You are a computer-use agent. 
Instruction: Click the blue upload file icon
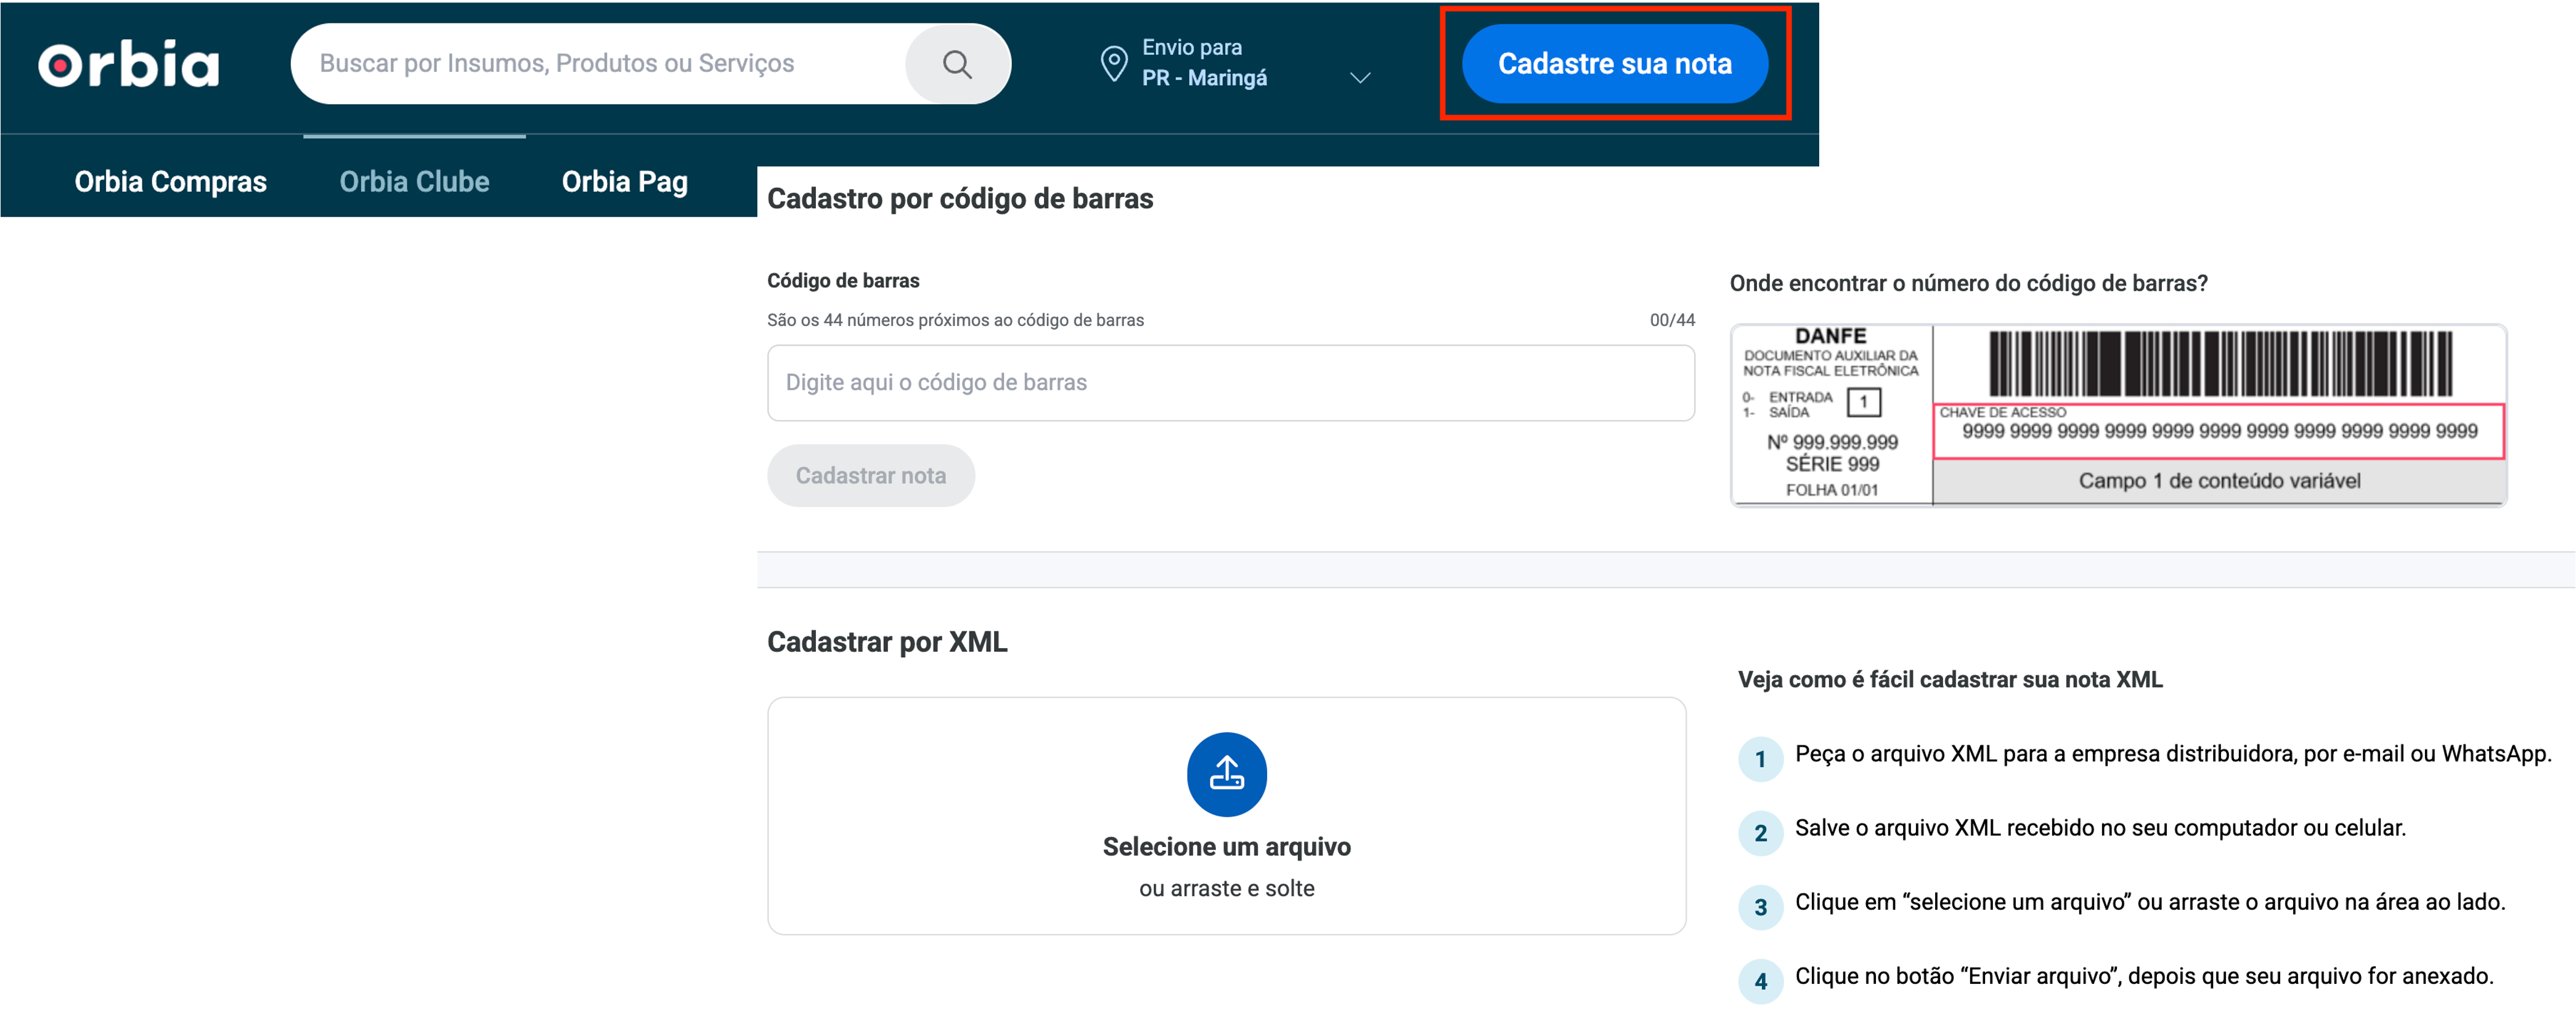(x=1226, y=774)
